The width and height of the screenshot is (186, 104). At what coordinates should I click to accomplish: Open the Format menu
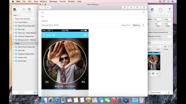tap(62, 1)
